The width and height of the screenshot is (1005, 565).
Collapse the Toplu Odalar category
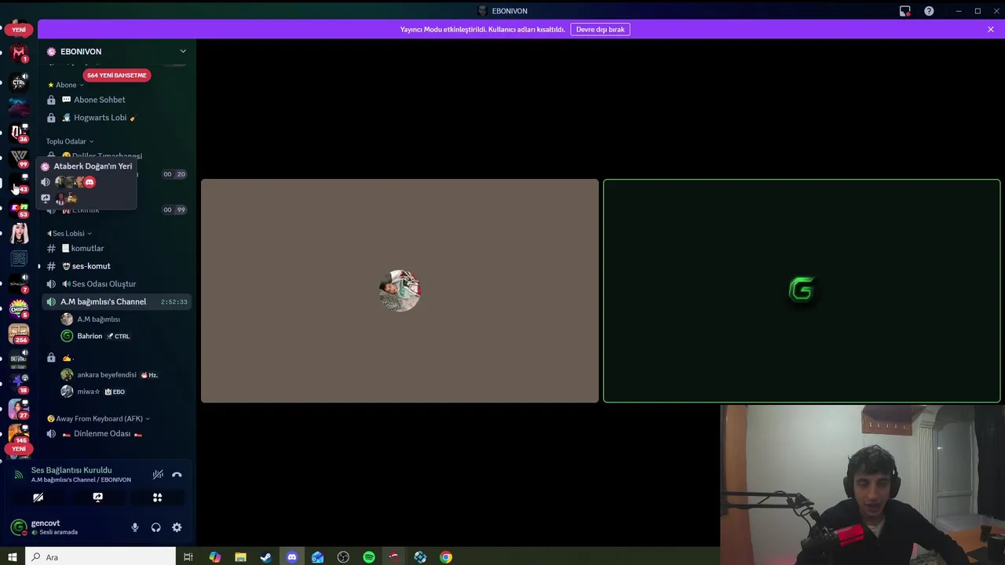70,141
